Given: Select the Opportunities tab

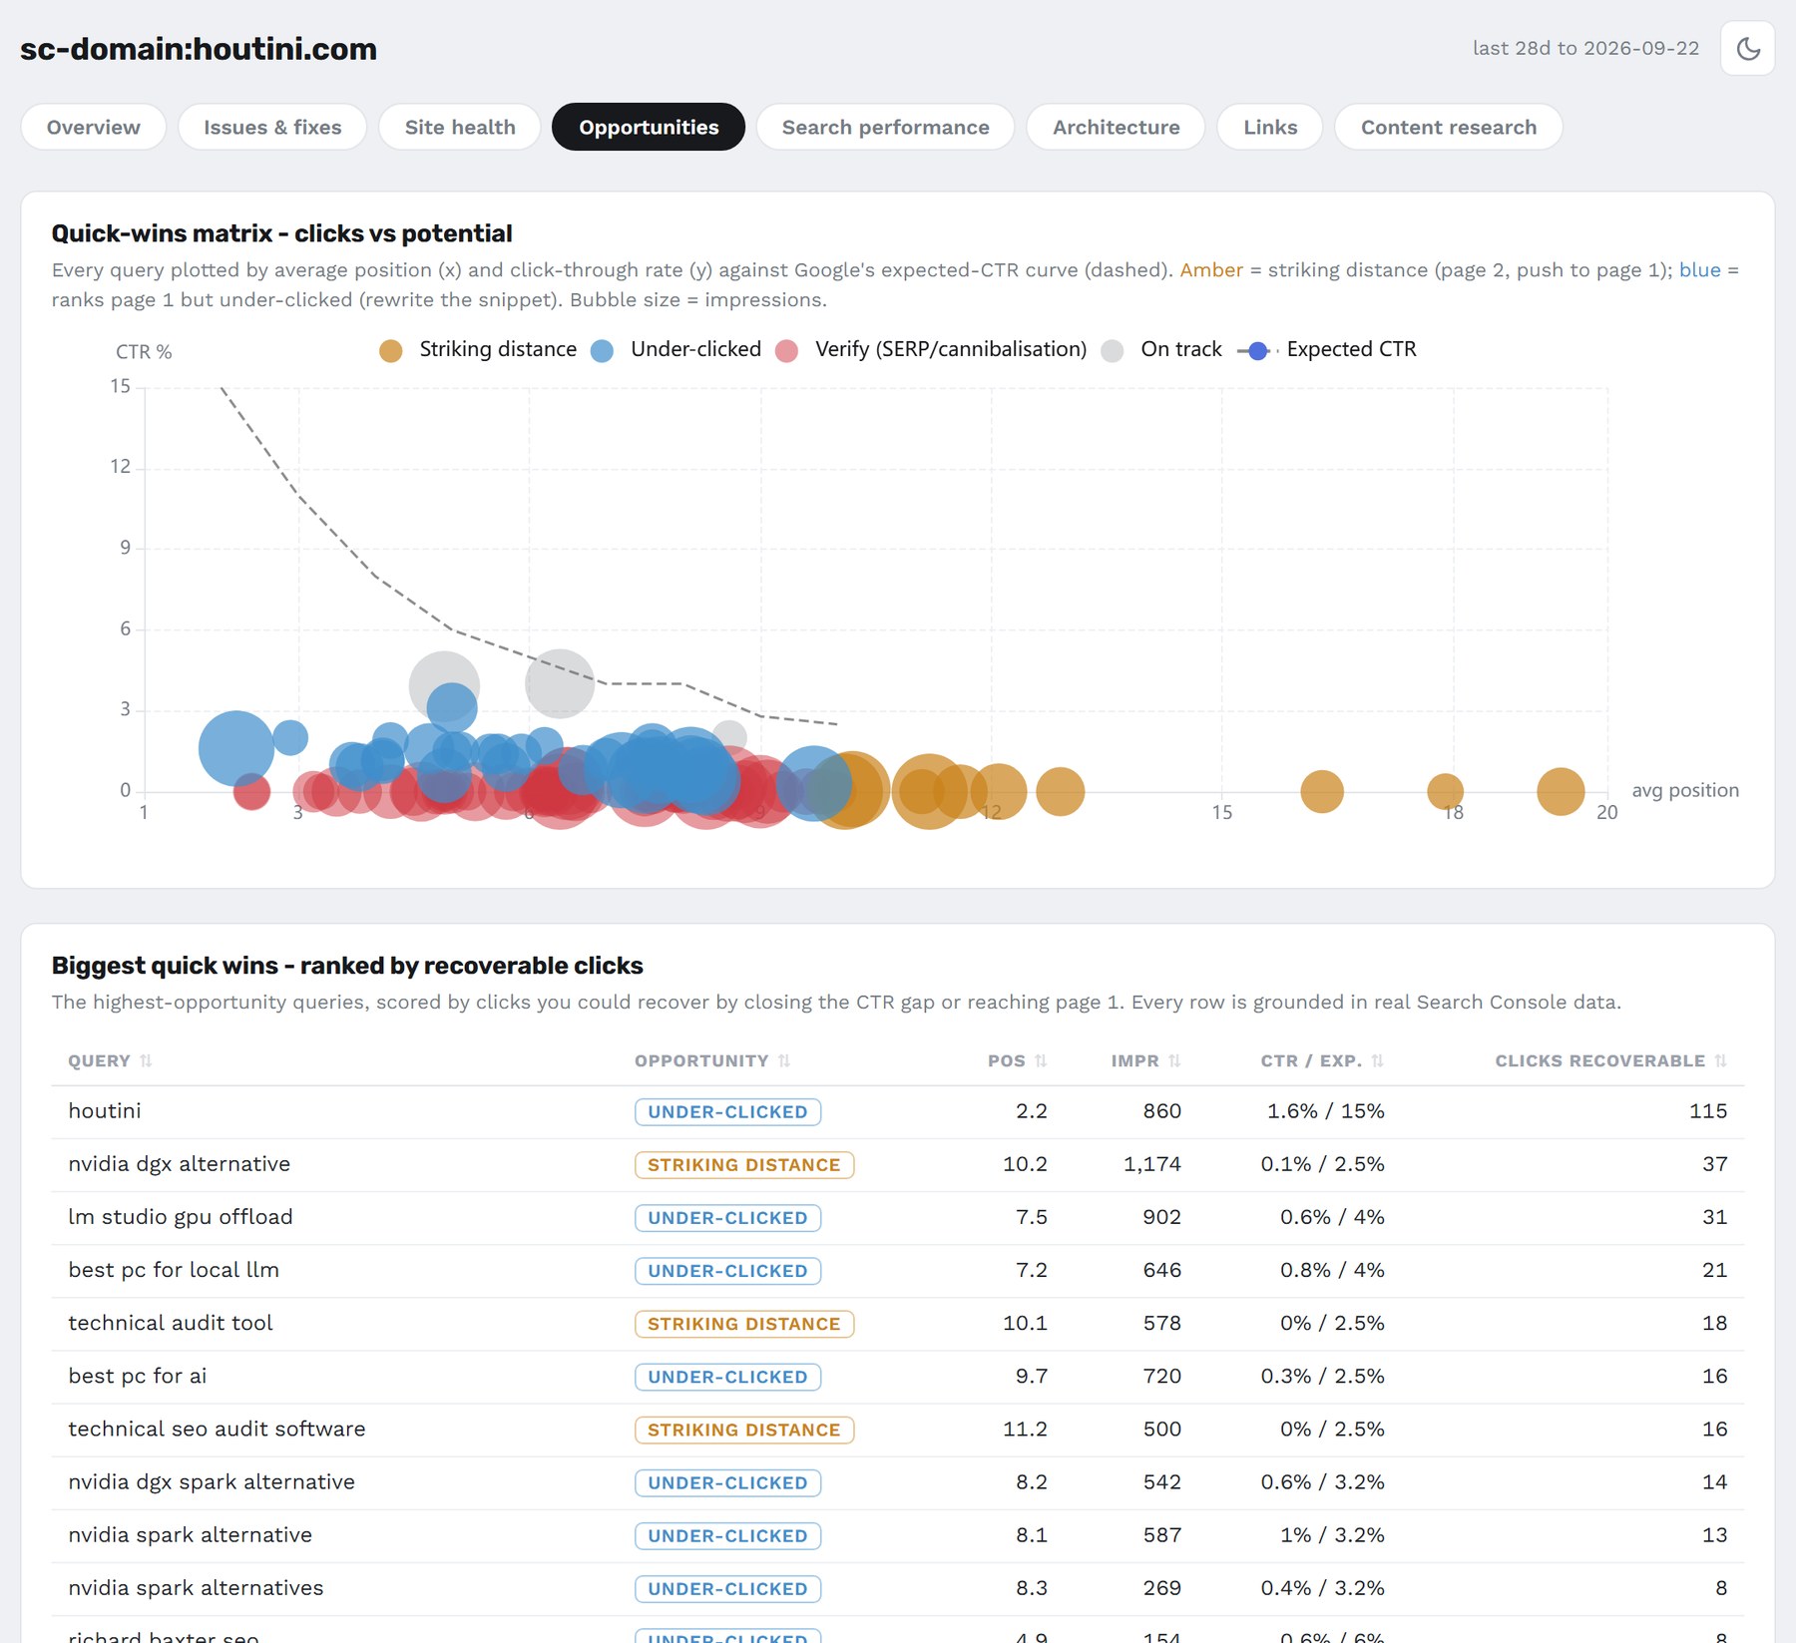Looking at the screenshot, I should 649,127.
